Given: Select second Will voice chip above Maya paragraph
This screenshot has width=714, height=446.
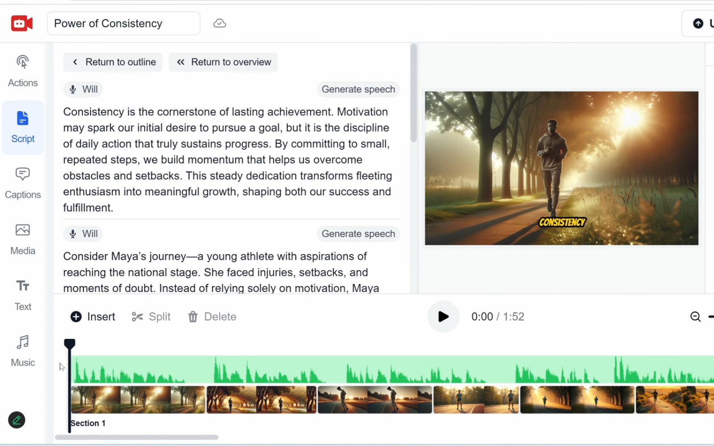Looking at the screenshot, I should tap(83, 234).
